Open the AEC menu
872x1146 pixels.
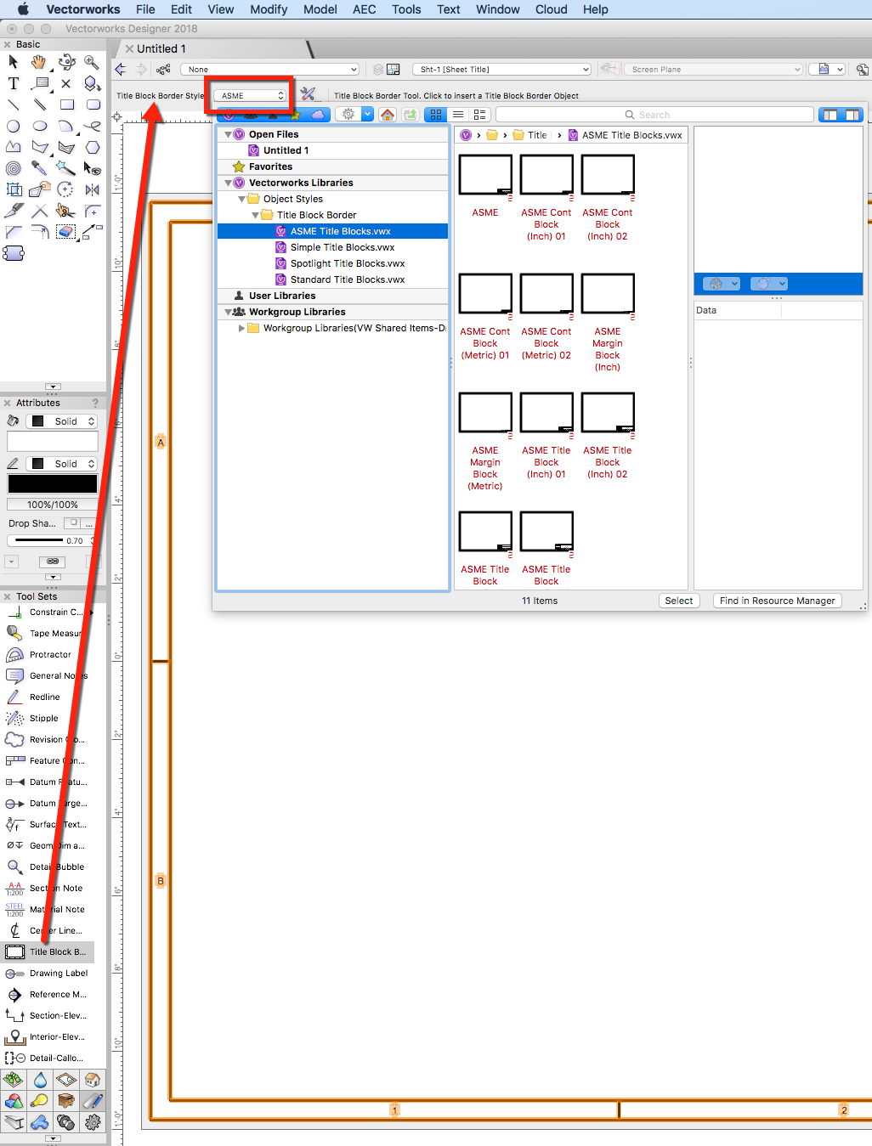(x=365, y=9)
